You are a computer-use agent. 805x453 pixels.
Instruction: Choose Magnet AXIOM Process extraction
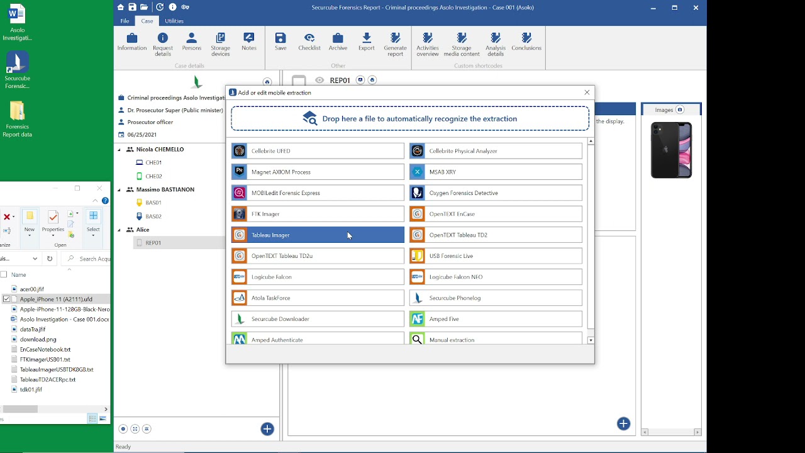(x=318, y=172)
